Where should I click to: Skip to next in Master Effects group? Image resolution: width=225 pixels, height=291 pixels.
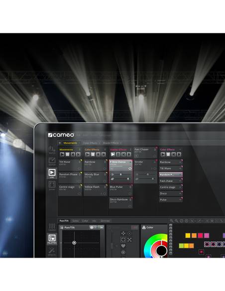pyautogui.click(x=129, y=154)
